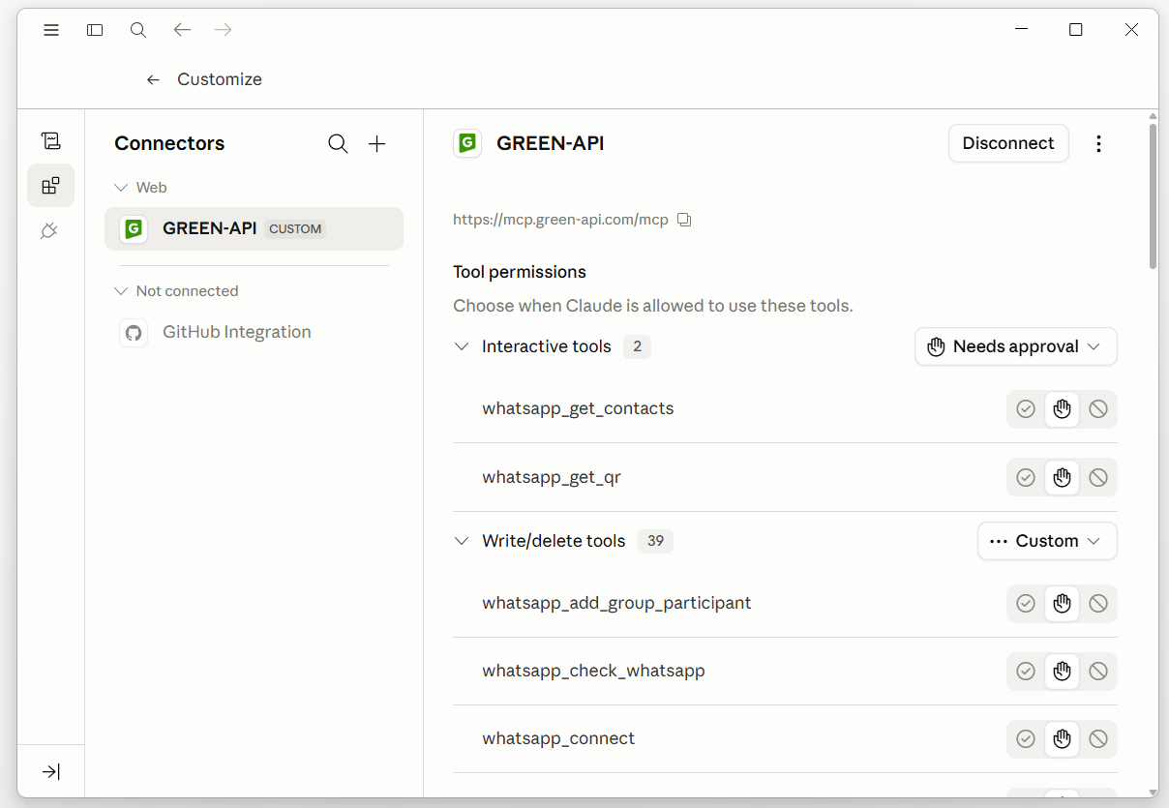Set whatsapp_add_group_participant to needs approval
Screen dimensions: 1169x808
1062,604
